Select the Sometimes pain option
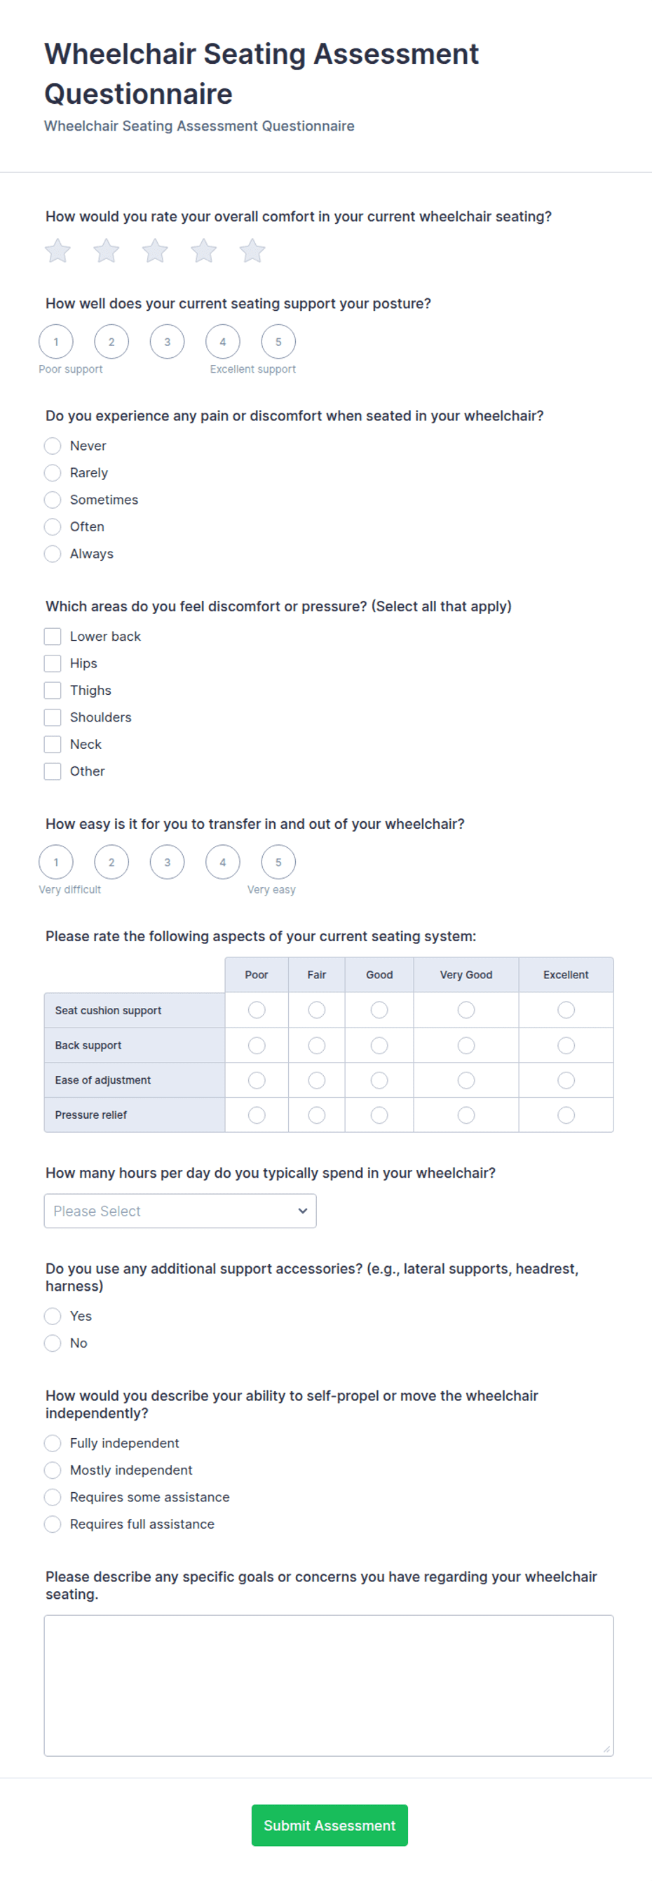Viewport: 652px width, 1881px height. click(53, 500)
